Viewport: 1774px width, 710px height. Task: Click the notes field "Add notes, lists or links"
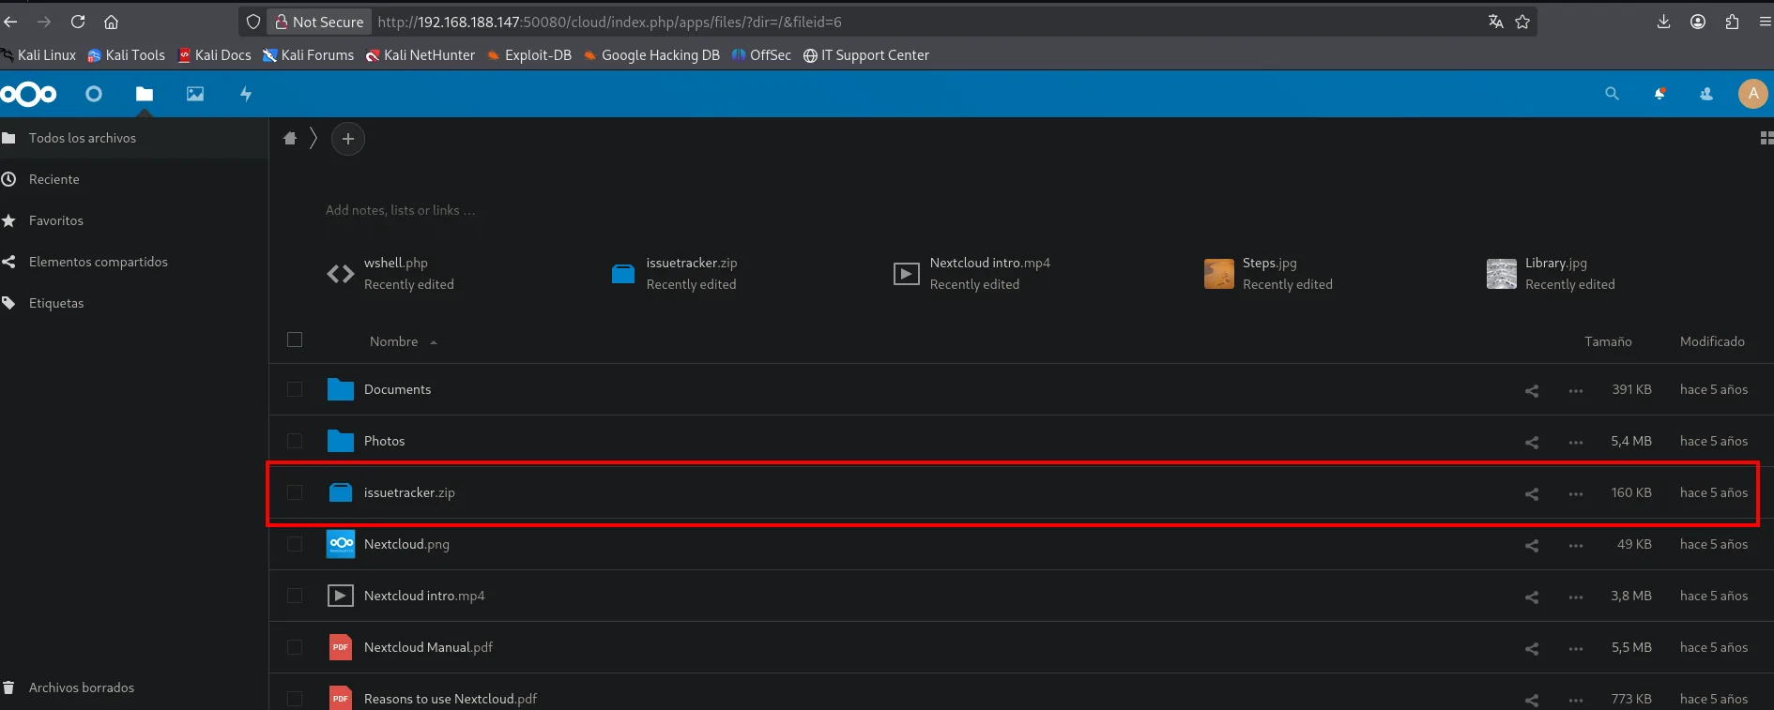(x=401, y=210)
